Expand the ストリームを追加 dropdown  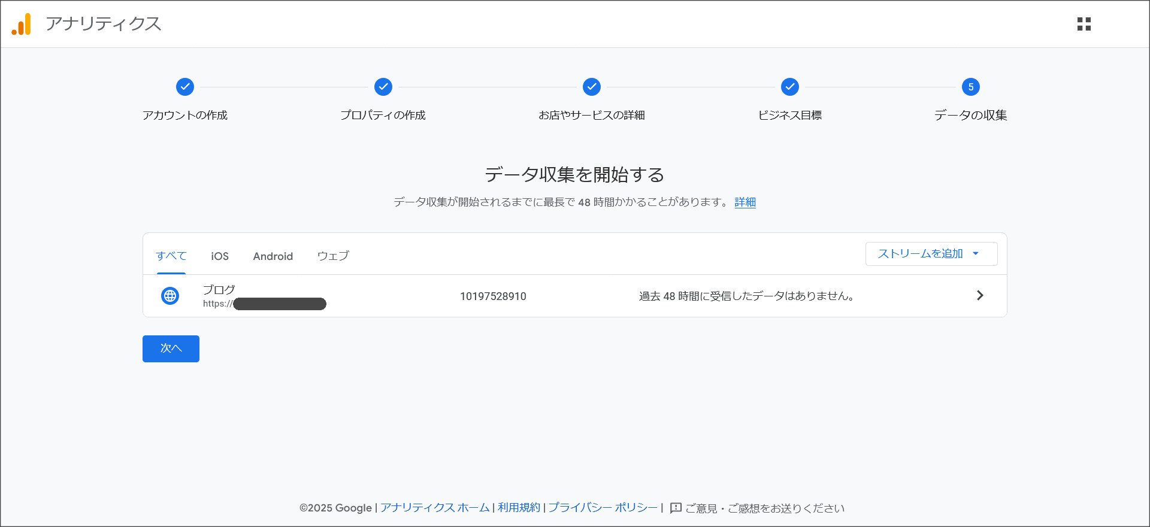click(931, 254)
